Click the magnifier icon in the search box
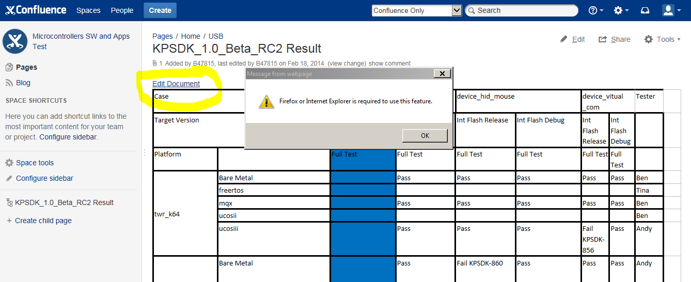This screenshot has height=282, width=691. click(472, 10)
